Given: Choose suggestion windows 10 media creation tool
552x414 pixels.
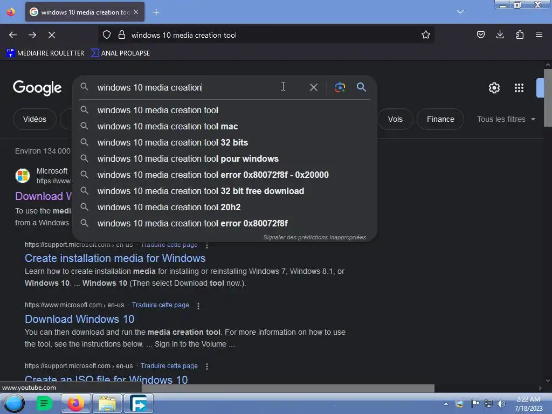Looking at the screenshot, I should tap(225, 110).
